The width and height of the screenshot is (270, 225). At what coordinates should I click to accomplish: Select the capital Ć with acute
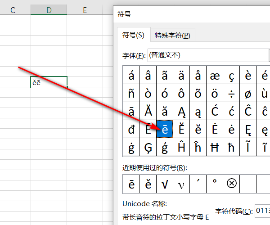point(215,111)
